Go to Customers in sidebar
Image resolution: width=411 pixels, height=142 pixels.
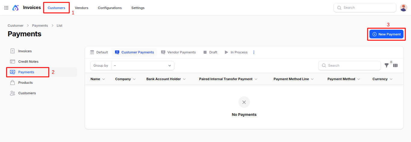pos(42,93)
